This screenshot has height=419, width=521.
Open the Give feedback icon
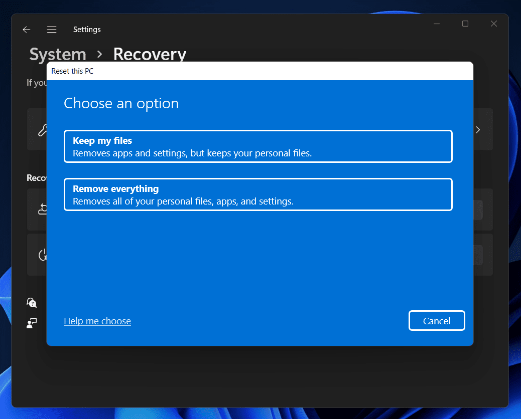pos(31,323)
